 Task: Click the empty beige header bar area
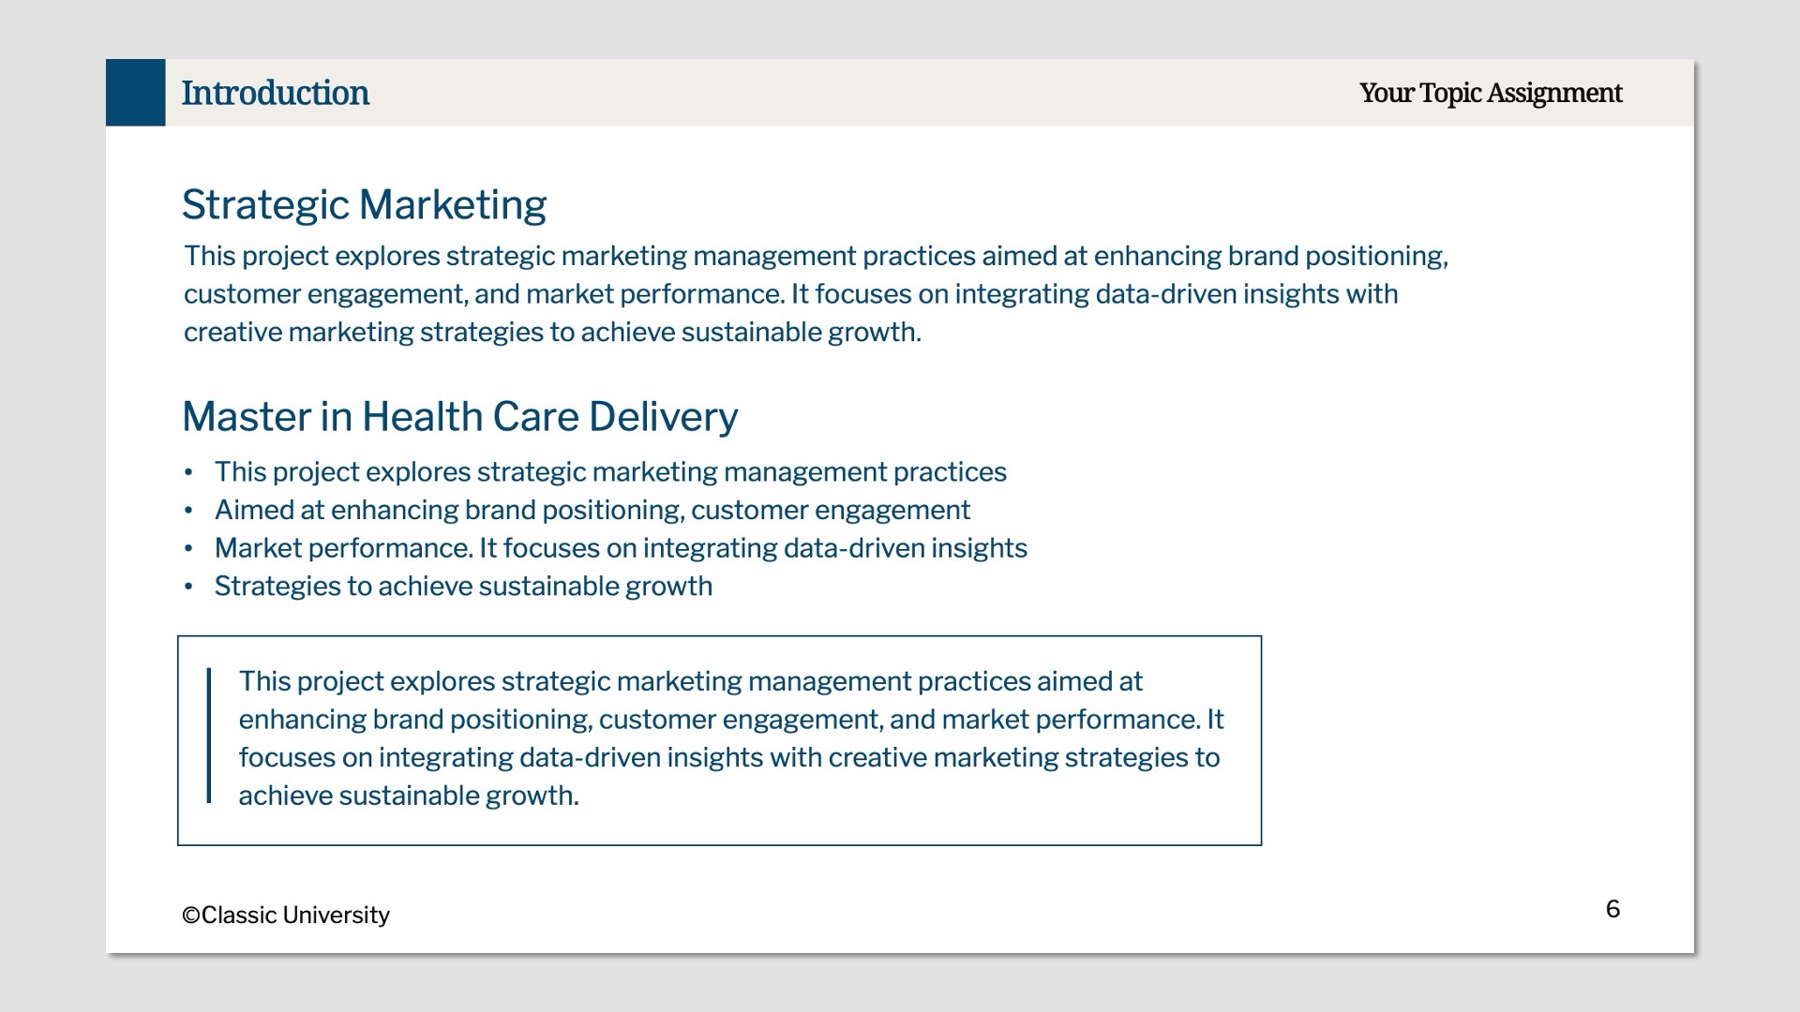point(862,93)
